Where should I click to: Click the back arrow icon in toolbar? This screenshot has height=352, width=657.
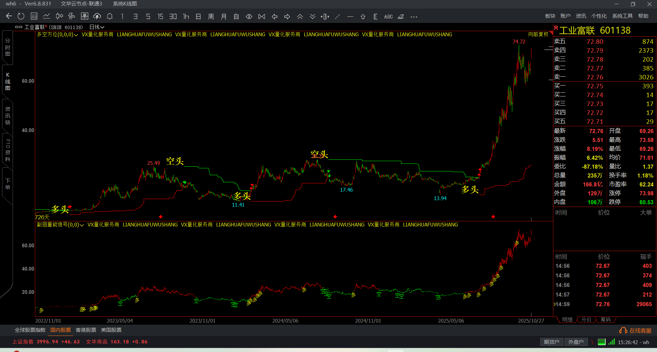tap(9, 16)
